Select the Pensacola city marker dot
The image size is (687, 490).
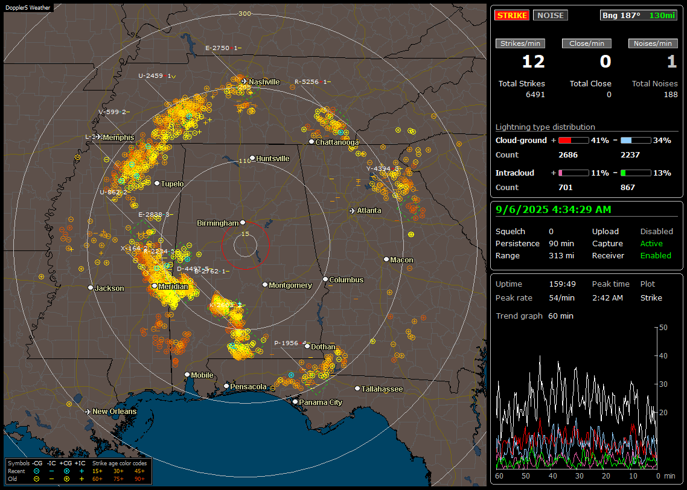[226, 386]
